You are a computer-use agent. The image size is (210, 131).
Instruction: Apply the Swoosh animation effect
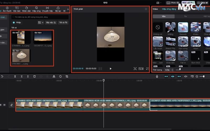[183, 27]
